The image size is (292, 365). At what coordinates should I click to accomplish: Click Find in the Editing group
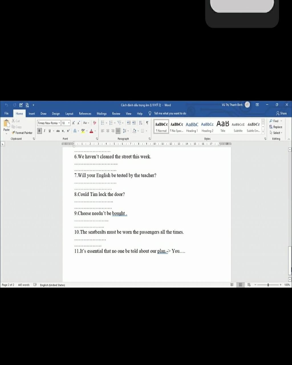pyautogui.click(x=274, y=121)
